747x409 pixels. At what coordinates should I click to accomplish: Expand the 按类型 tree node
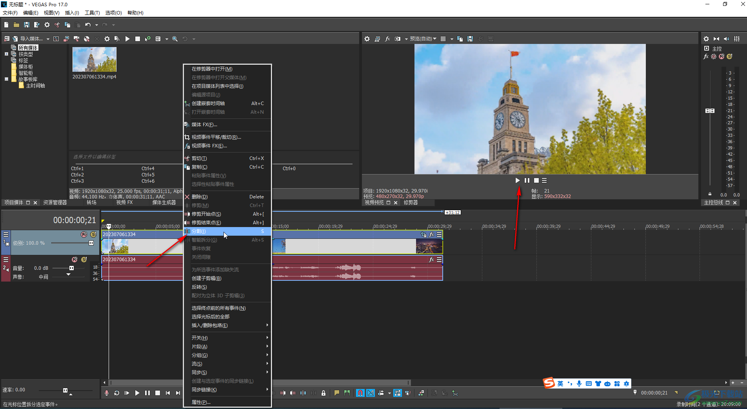pos(6,54)
